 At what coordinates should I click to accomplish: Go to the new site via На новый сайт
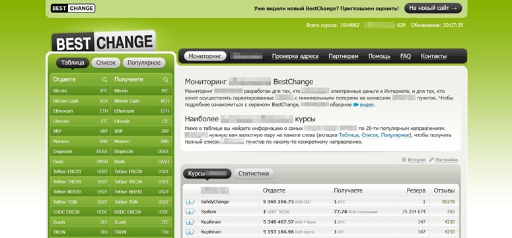pos(433,8)
